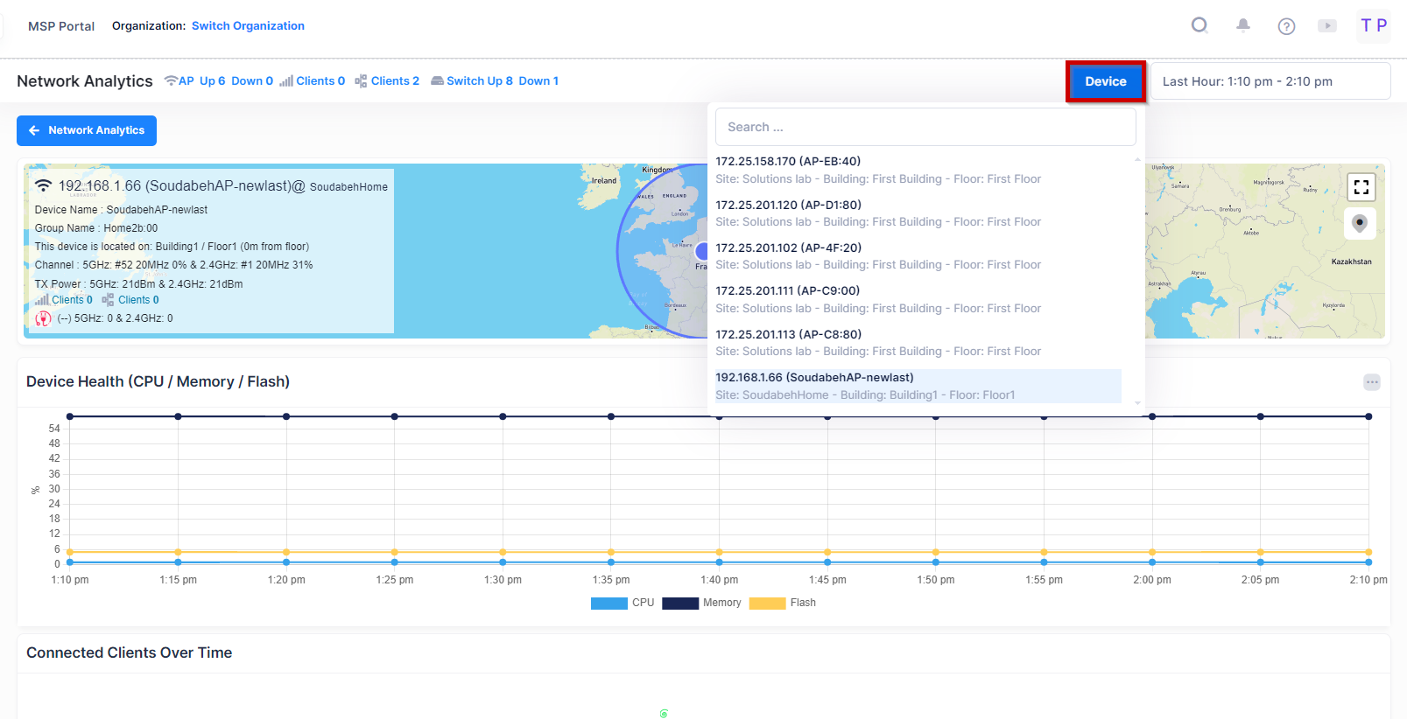Open the video tutorial play icon
1407x719 pixels.
tap(1327, 26)
